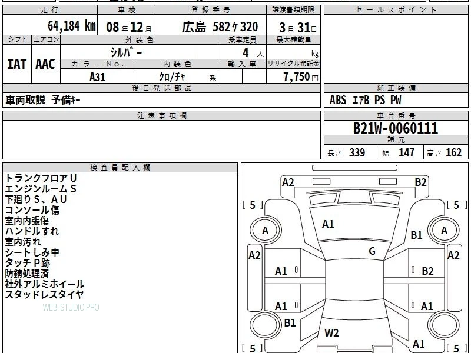Image resolution: width=471 pixels, height=353 pixels.
Task: Click the width value 幅 147
Action: tap(399, 152)
